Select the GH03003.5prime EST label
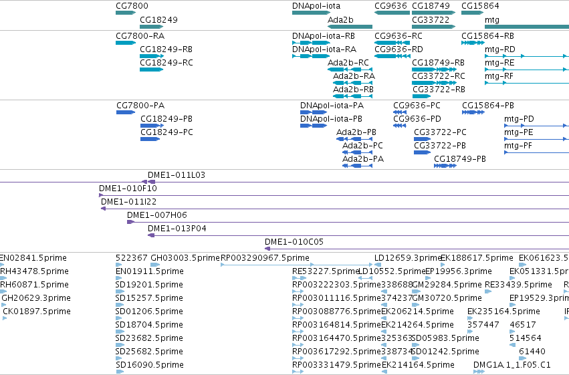The width and height of the screenshot is (569, 375). pos(185,258)
